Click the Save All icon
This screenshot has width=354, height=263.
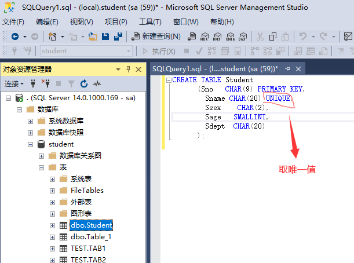118,36
